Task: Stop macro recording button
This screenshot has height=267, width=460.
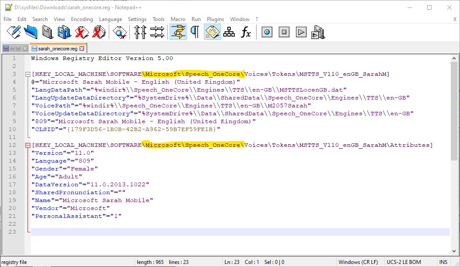Action: pos(284,32)
